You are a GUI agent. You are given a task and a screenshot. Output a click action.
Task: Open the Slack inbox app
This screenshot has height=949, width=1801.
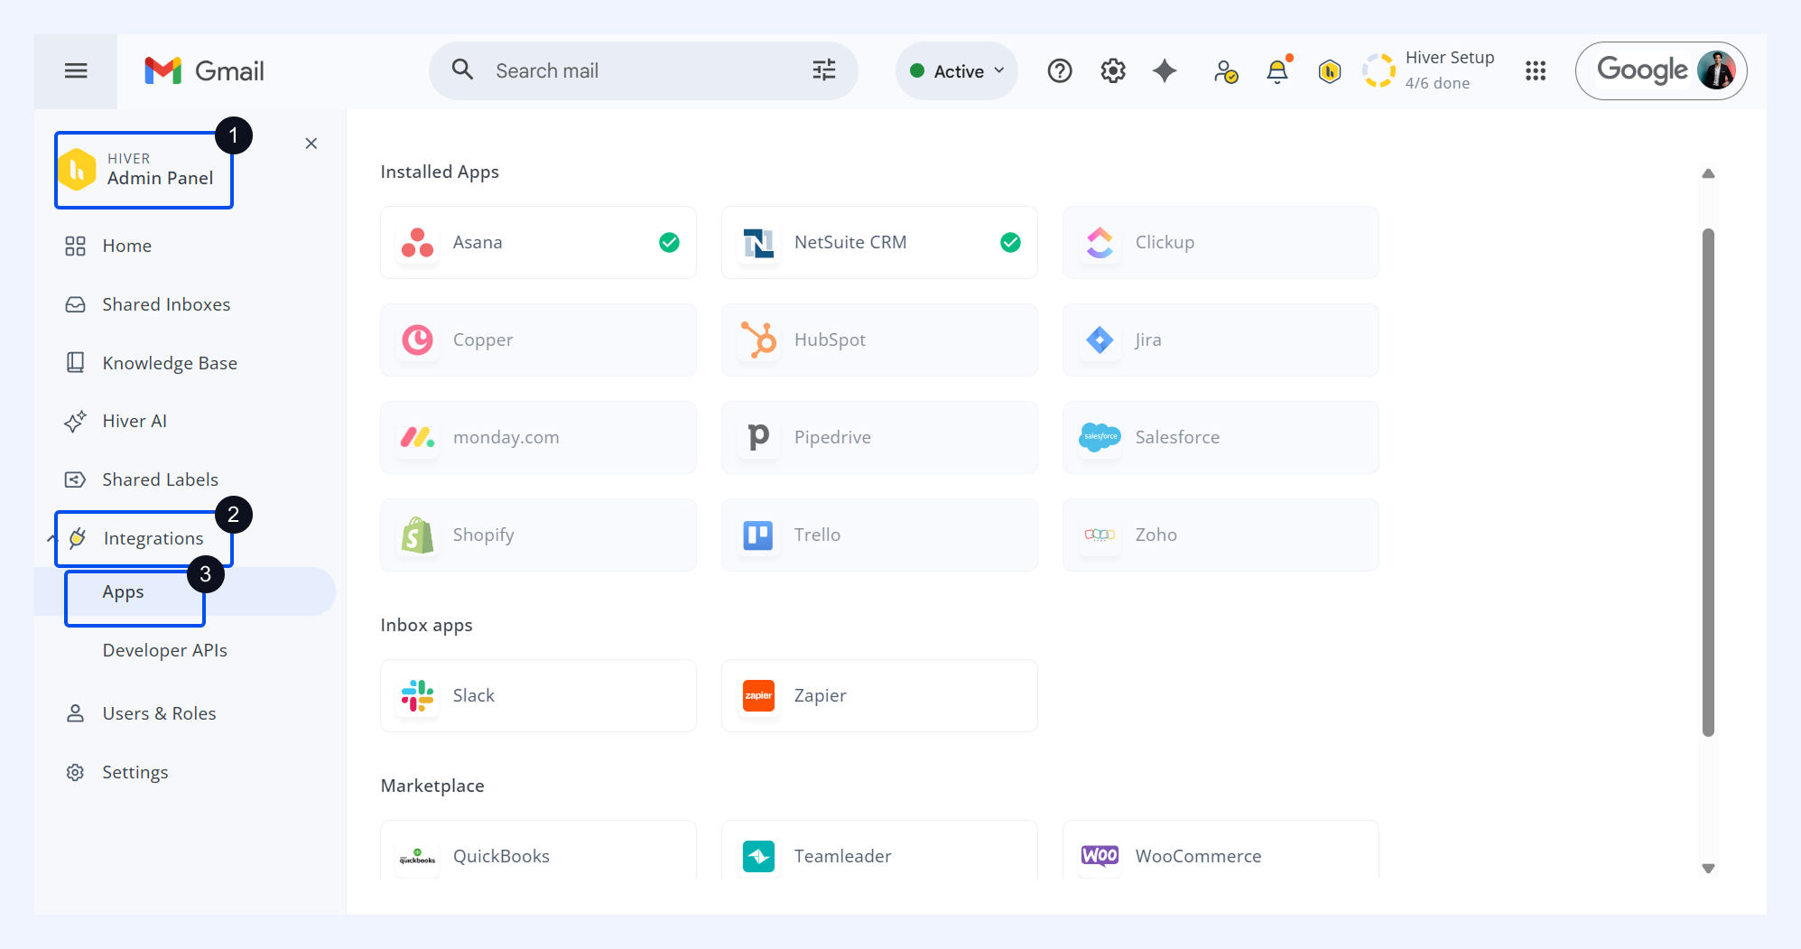[538, 695]
